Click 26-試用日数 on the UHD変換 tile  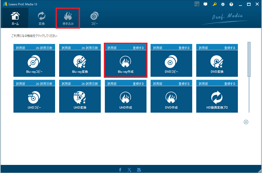click(90, 84)
